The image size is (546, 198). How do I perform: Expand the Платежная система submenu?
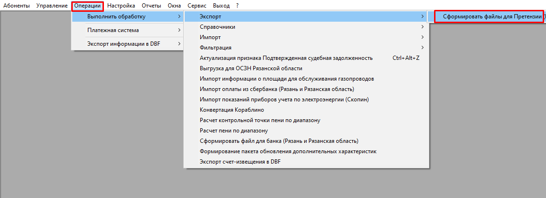coord(113,30)
